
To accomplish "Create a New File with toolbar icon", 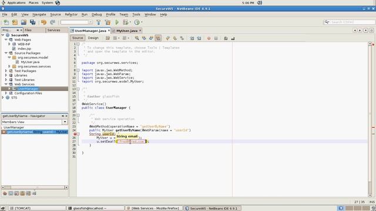I will click(x=6, y=22).
